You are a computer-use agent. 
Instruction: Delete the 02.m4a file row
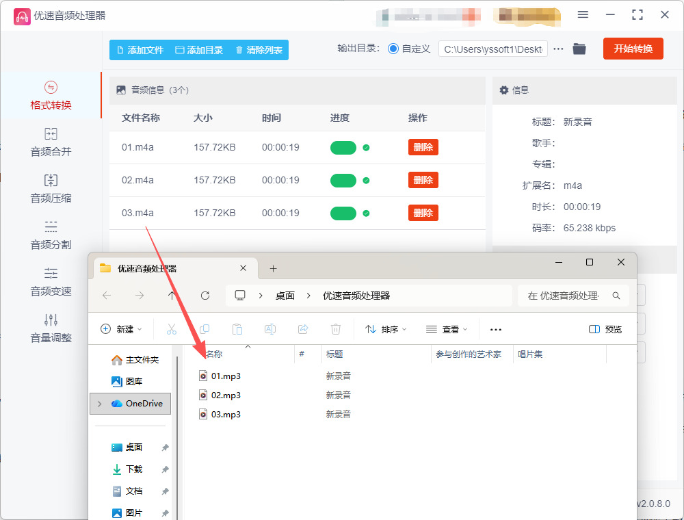point(423,180)
